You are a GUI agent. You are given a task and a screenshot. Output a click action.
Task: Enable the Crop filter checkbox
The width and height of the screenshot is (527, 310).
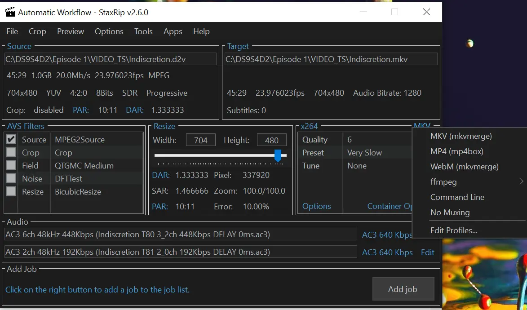tap(11, 152)
